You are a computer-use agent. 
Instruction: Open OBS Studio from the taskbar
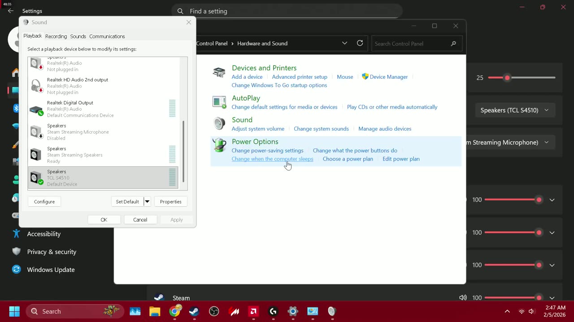(x=214, y=311)
